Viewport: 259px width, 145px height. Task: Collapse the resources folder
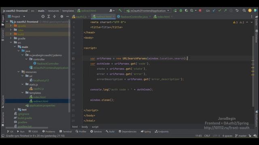click(x=19, y=72)
